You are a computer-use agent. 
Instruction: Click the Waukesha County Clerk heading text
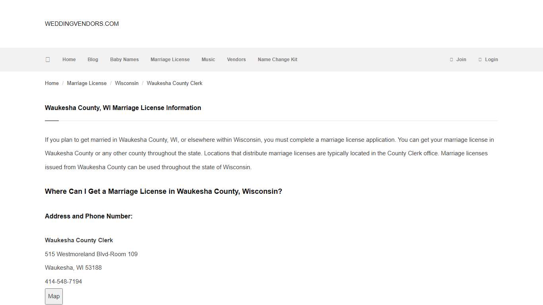(79, 240)
